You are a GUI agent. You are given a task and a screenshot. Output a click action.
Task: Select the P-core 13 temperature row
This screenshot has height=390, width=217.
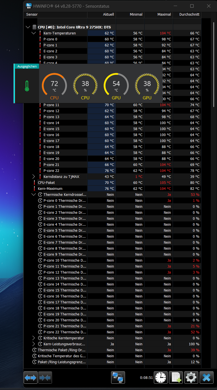pos(112,117)
